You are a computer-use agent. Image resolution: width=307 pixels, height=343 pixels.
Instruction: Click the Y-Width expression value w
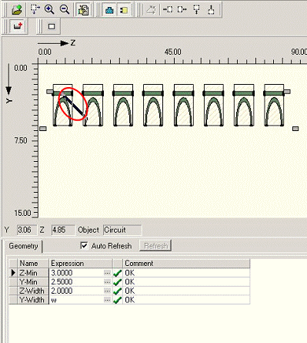pos(54,300)
